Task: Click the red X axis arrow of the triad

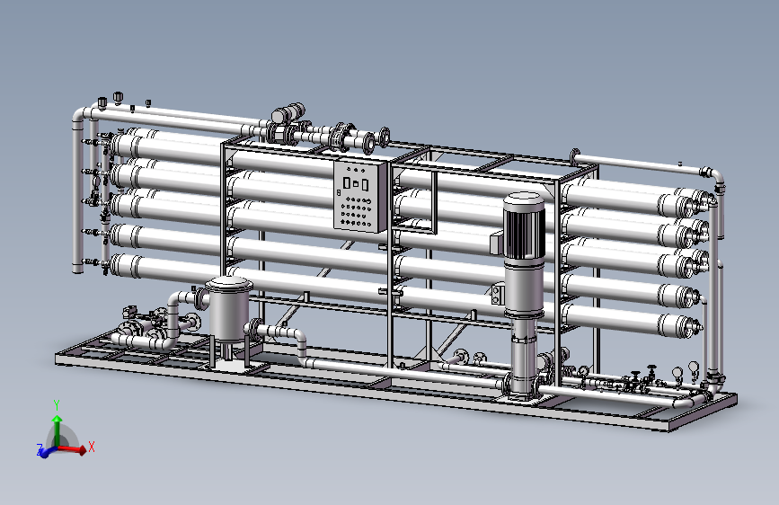Action: coord(75,449)
